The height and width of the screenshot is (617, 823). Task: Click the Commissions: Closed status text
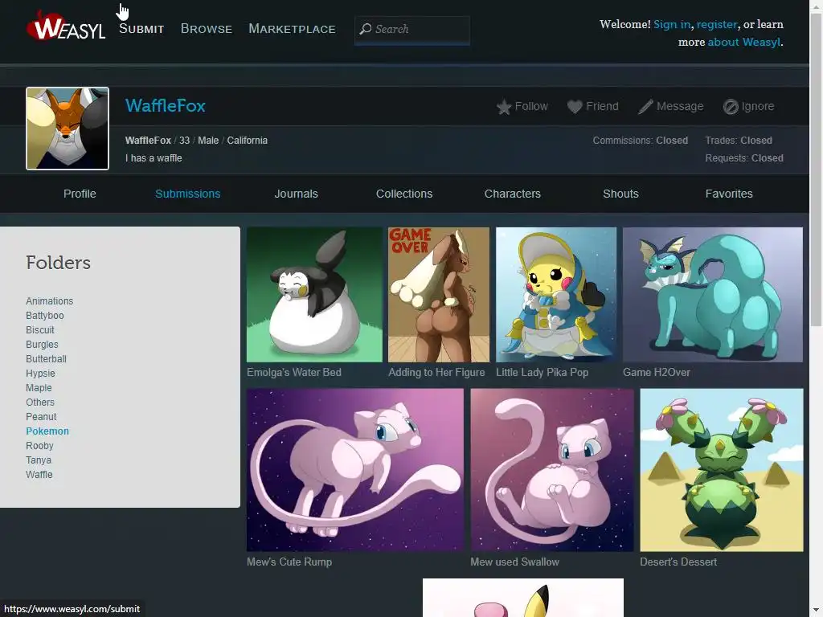pyautogui.click(x=641, y=141)
